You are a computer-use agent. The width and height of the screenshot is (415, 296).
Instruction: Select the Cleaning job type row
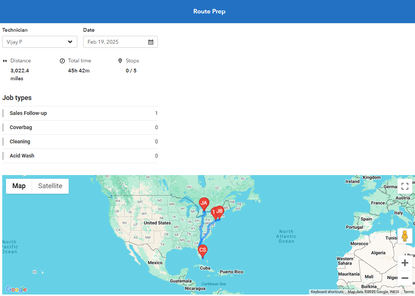point(80,141)
